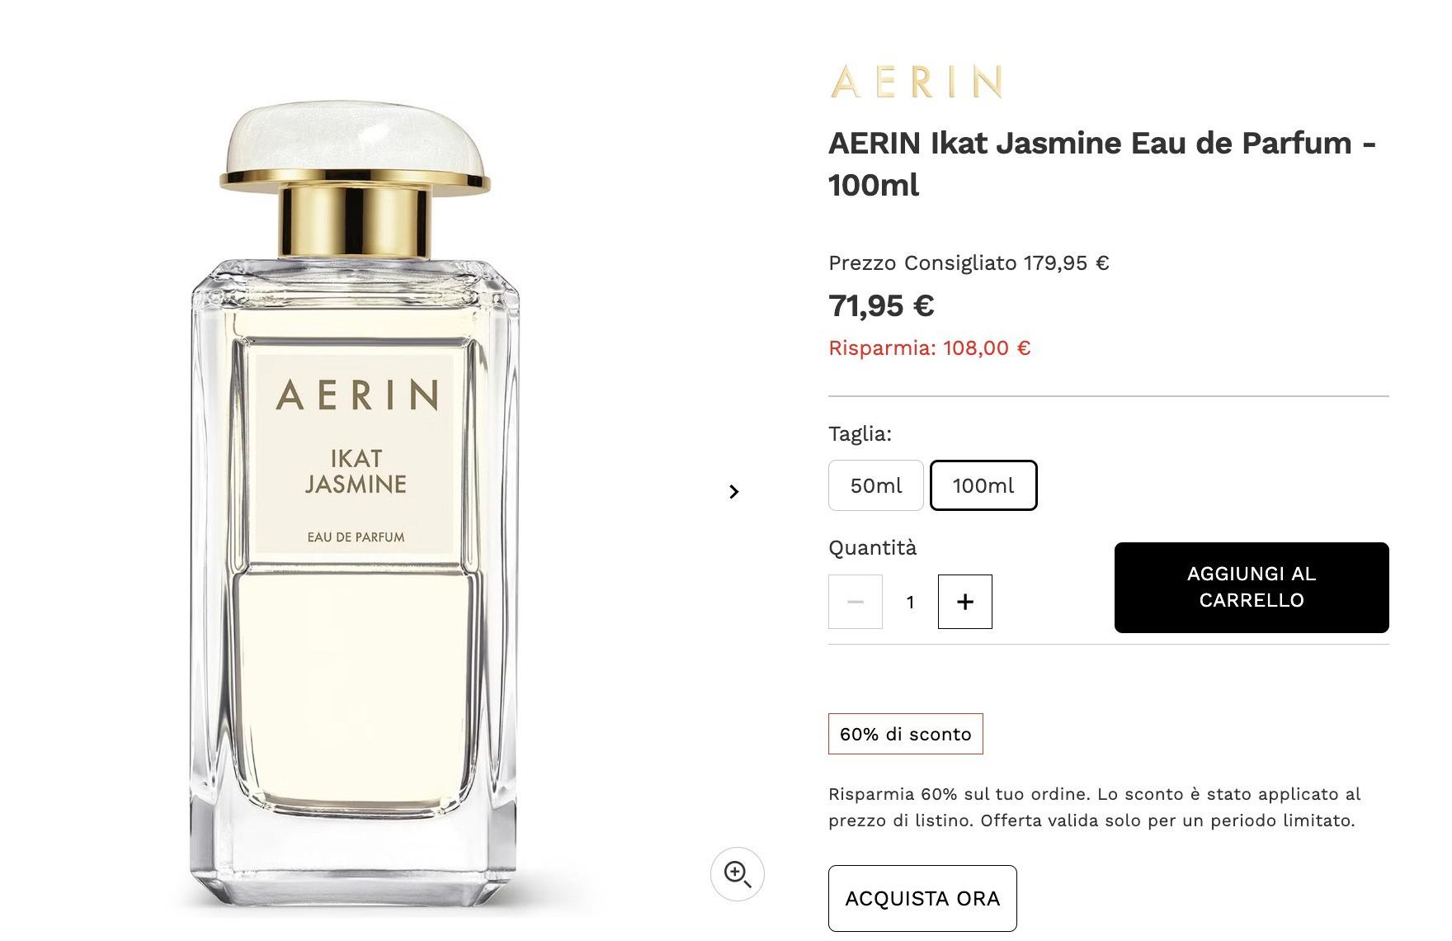Increase quantity with the plus icon
This screenshot has width=1452, height=941.
point(964,602)
